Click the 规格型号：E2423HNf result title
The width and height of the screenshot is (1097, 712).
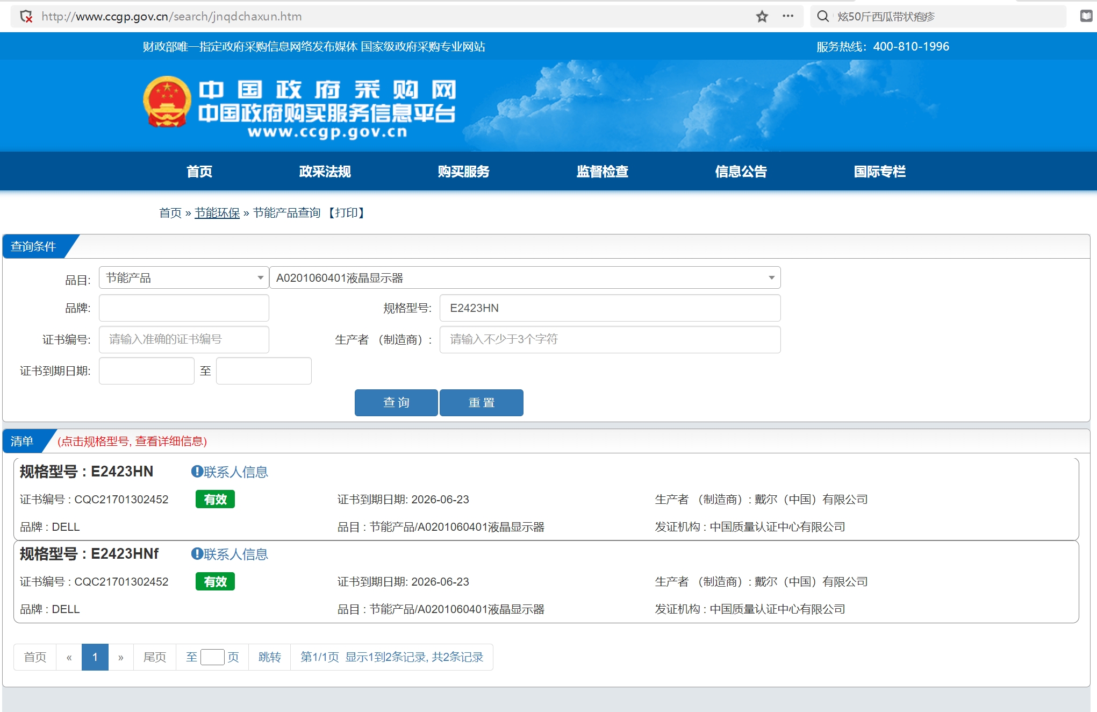point(89,554)
